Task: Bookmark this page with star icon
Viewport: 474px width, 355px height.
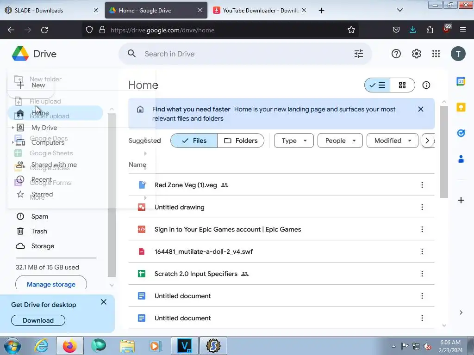Action: [351, 30]
